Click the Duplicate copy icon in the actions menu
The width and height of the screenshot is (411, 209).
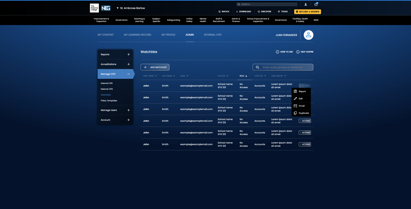[296, 113]
